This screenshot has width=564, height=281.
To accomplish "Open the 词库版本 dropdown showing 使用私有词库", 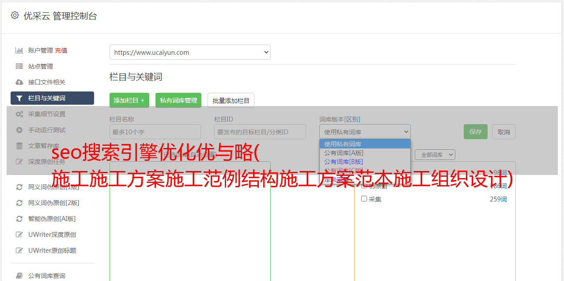I will (365, 132).
